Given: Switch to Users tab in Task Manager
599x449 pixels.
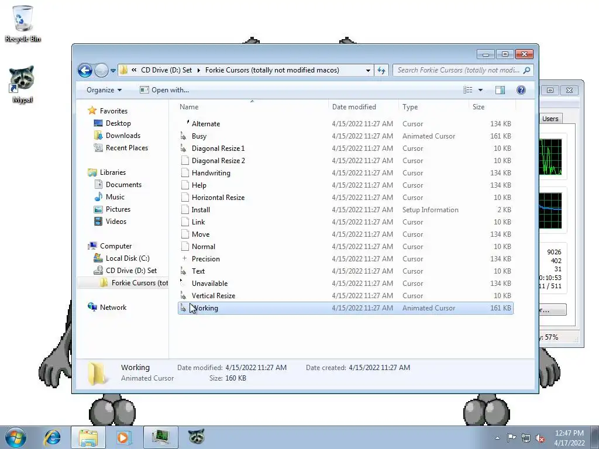Looking at the screenshot, I should (x=550, y=119).
